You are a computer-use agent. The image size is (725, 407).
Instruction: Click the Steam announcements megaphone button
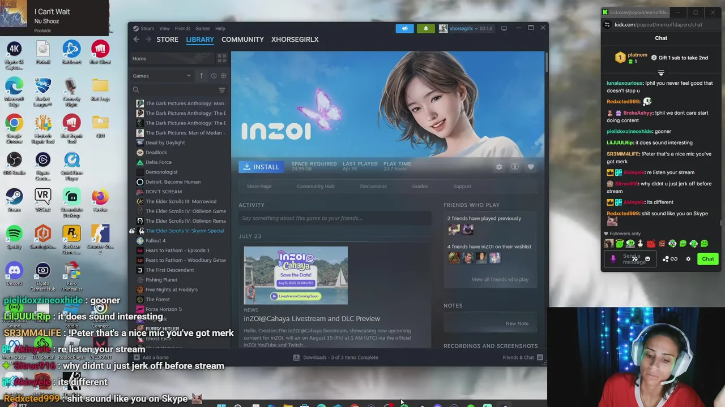(404, 28)
